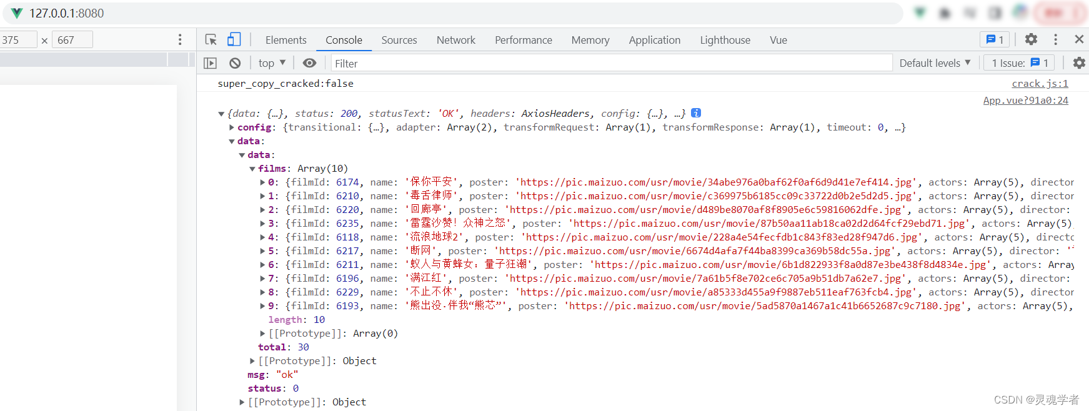Click into the console Filter field
Image resolution: width=1089 pixels, height=411 pixels.
pos(612,63)
